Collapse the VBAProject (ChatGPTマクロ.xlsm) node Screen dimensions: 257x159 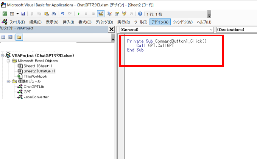pos(2,56)
